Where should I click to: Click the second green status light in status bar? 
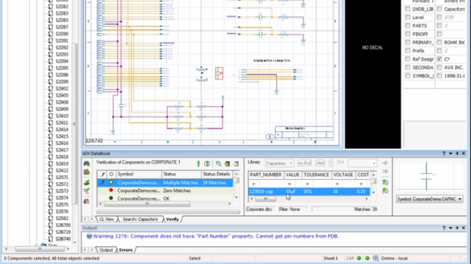point(367,258)
